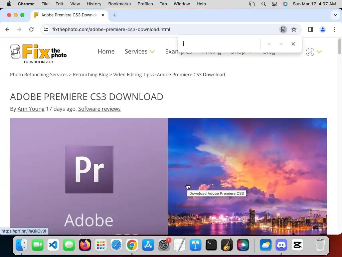Screen dimensions: 342x257
Task: Click Stage Manager icon in menu bar
Action: point(252,4)
